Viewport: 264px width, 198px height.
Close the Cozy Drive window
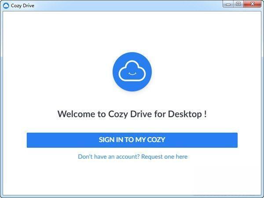[252, 4]
